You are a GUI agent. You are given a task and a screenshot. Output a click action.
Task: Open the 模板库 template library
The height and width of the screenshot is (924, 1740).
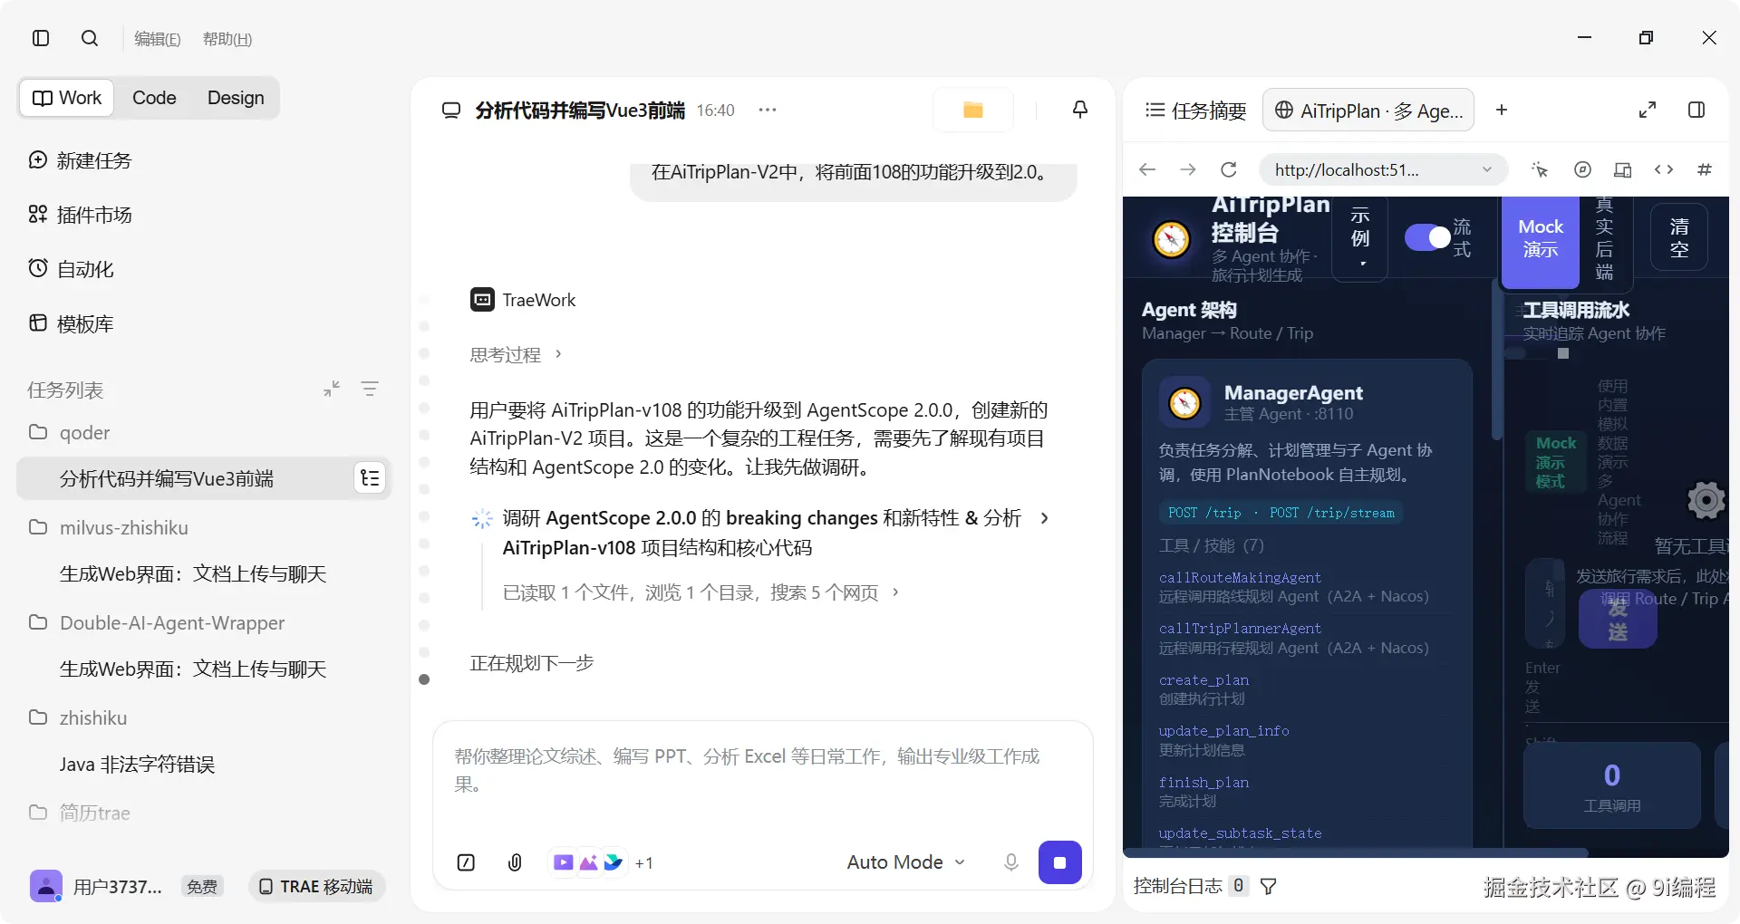click(72, 323)
